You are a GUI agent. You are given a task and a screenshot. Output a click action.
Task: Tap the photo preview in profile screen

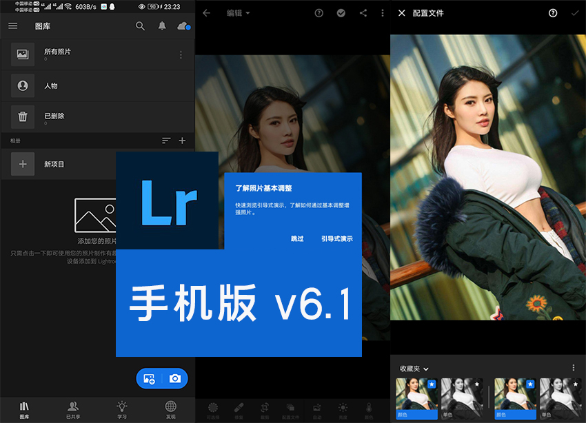pos(488,177)
